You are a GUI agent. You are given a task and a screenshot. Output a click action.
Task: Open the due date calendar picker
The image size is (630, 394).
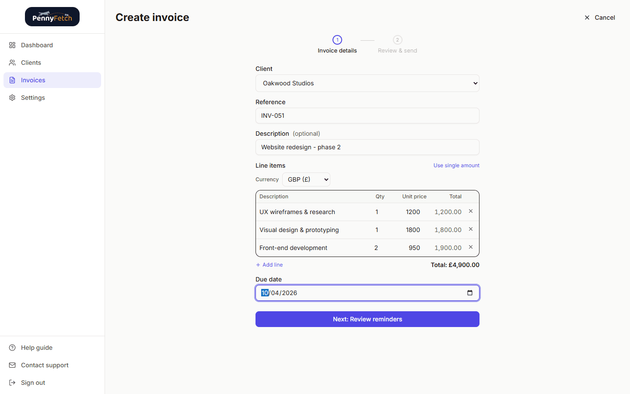pyautogui.click(x=470, y=293)
